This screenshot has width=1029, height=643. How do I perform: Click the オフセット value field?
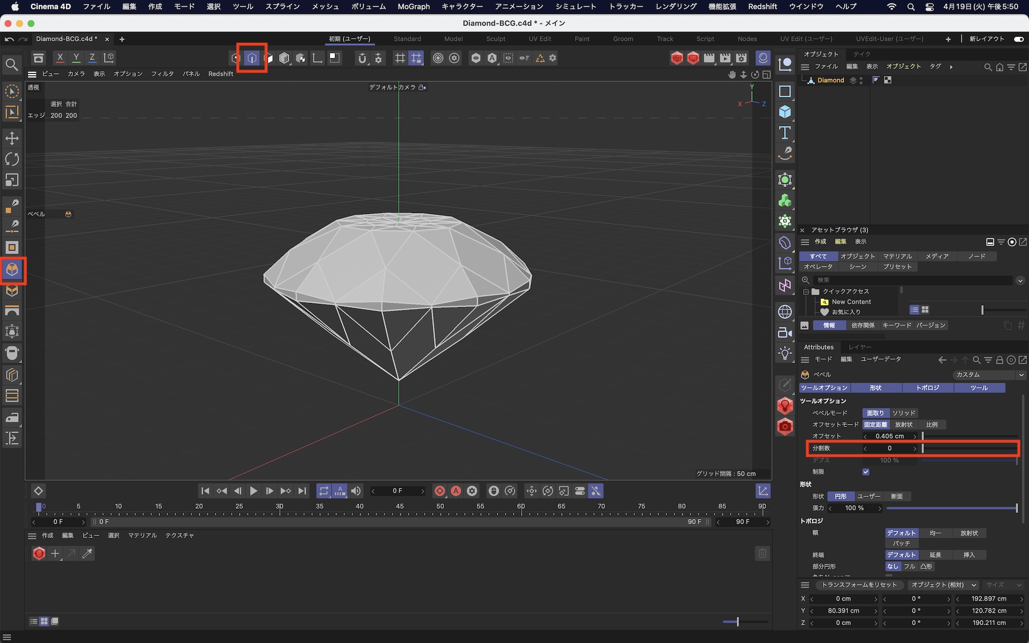[x=890, y=436]
